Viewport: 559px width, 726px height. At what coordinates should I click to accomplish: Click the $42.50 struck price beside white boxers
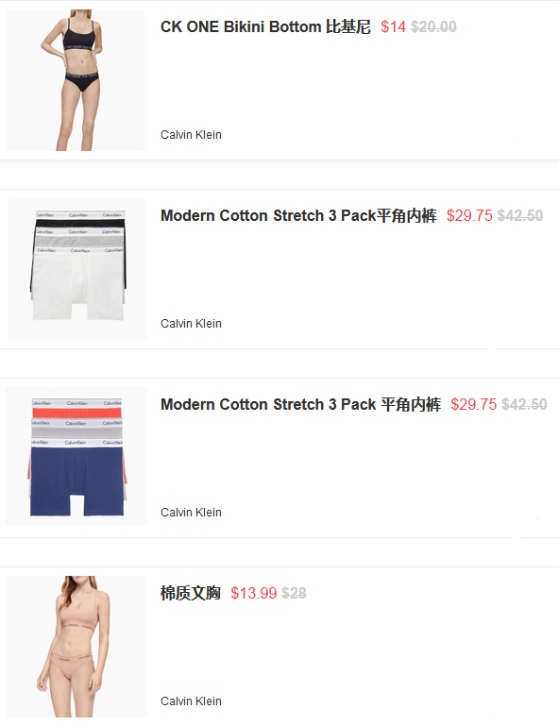point(520,216)
